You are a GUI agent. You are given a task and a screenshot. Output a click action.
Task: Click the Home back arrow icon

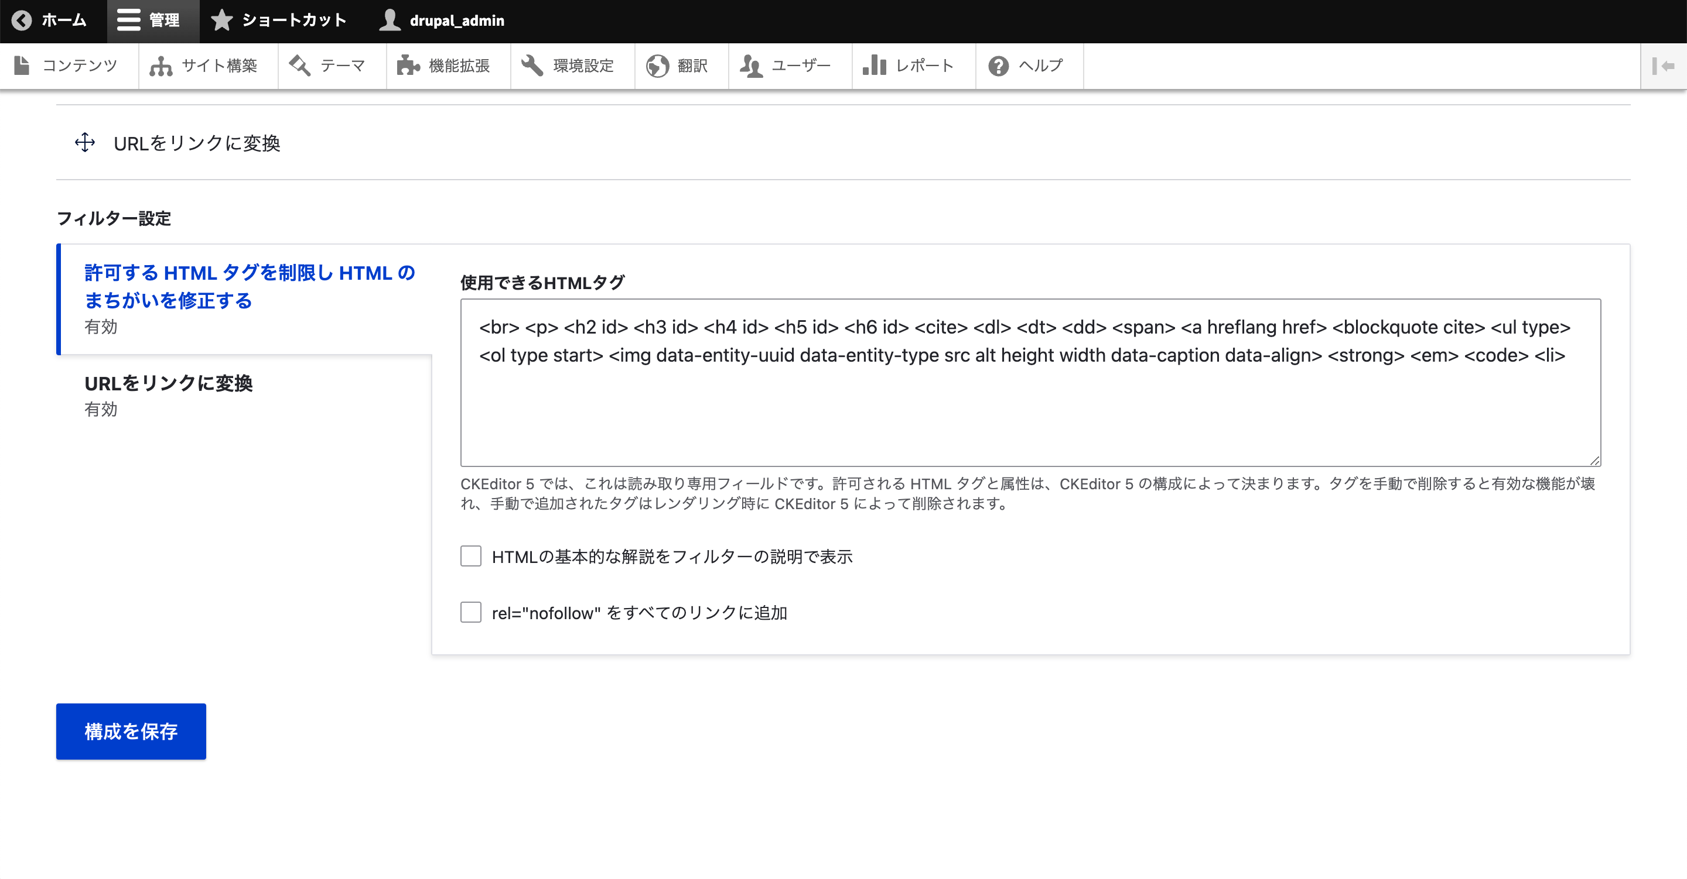coord(22,20)
